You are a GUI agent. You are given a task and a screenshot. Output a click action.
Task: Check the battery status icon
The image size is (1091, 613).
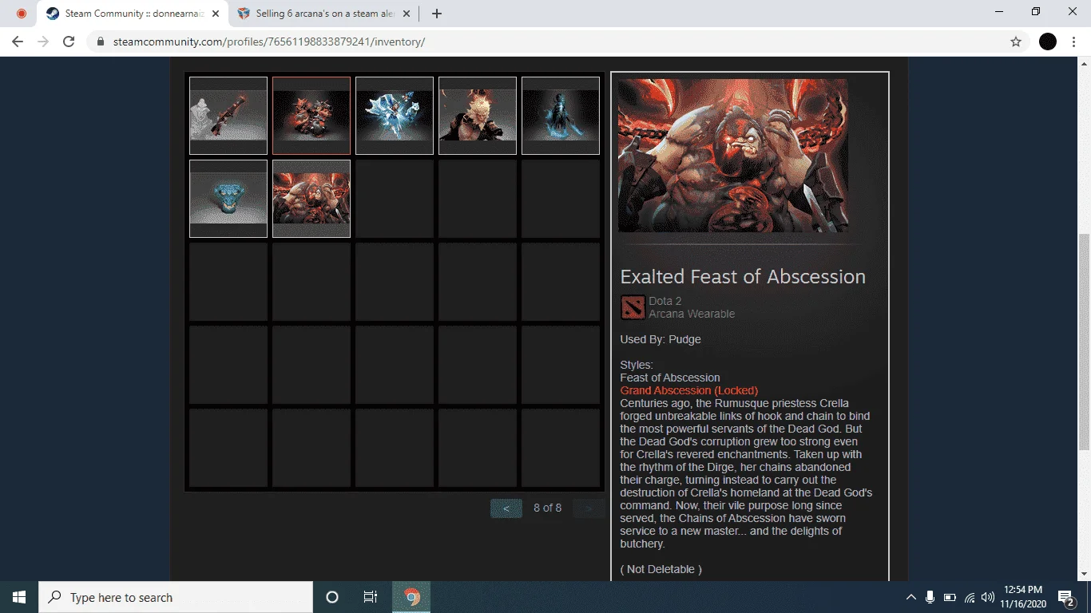click(x=950, y=597)
